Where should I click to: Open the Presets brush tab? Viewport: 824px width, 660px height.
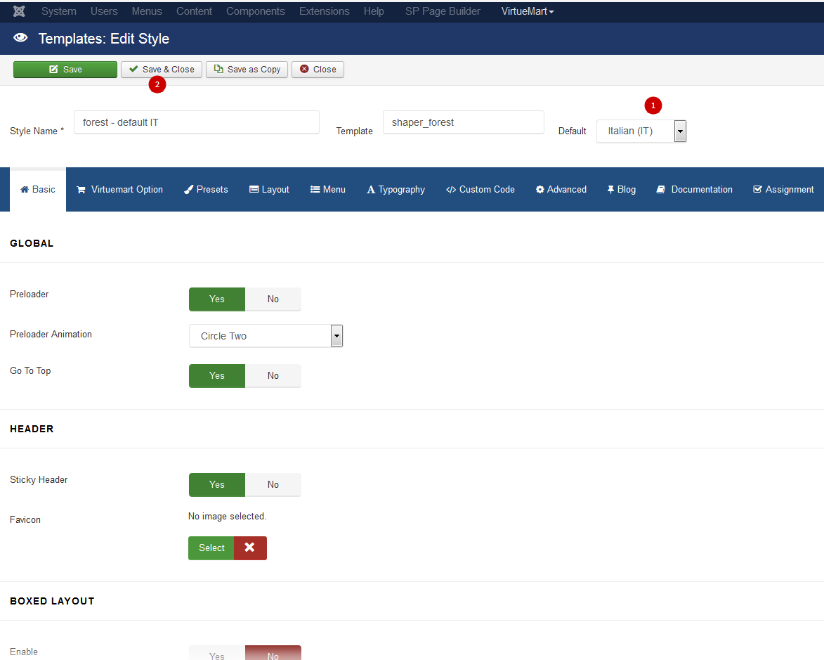(206, 189)
